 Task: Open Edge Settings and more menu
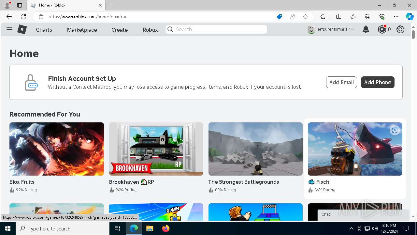396,17
